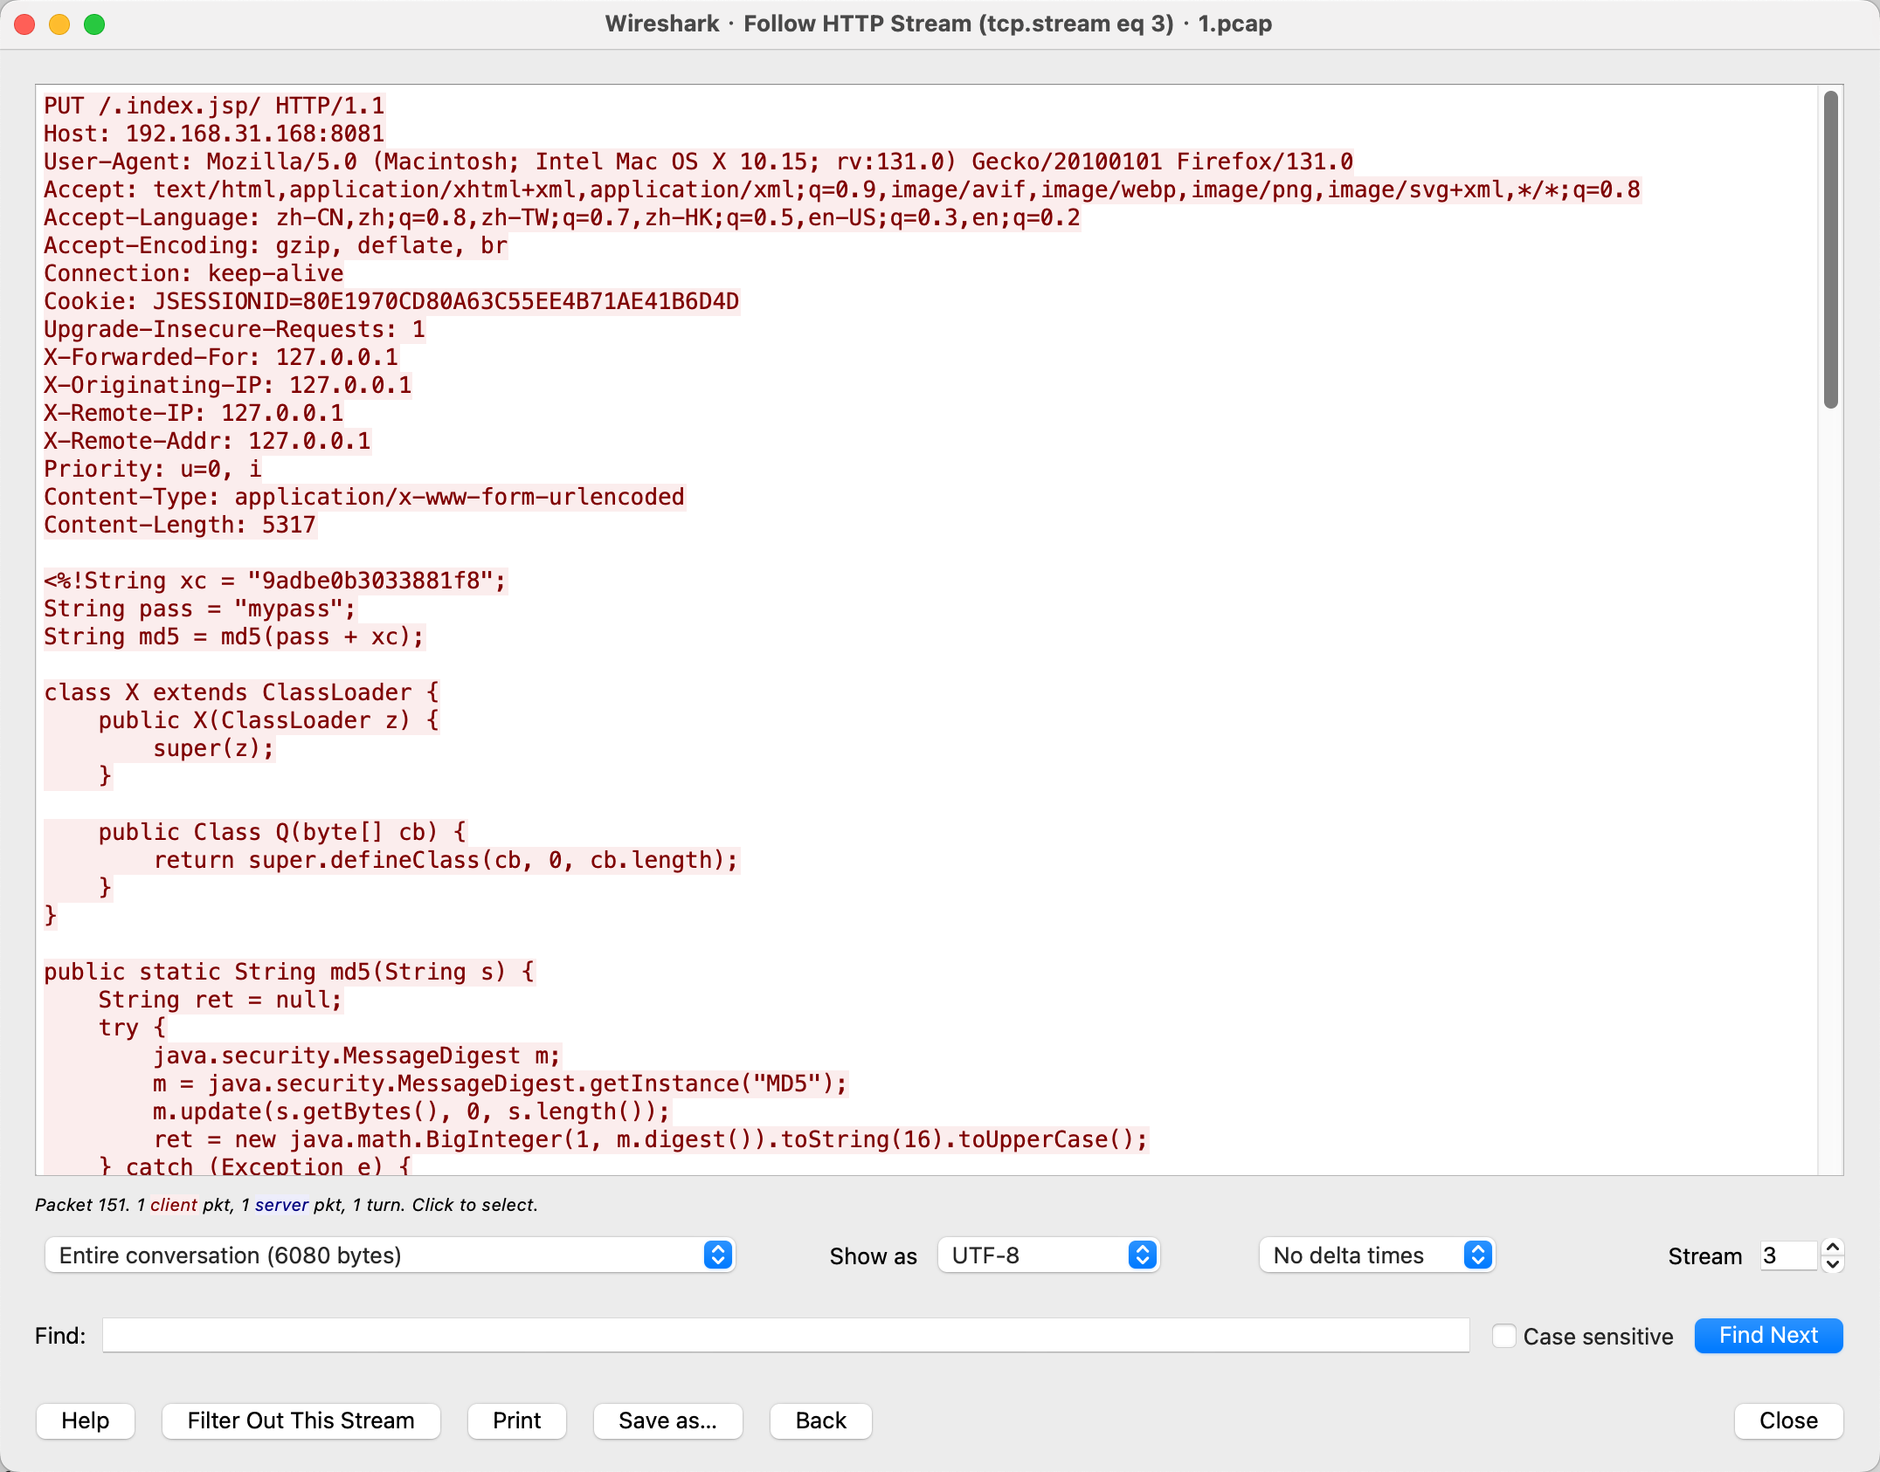Toggle the Case sensitive checkbox

(x=1503, y=1336)
